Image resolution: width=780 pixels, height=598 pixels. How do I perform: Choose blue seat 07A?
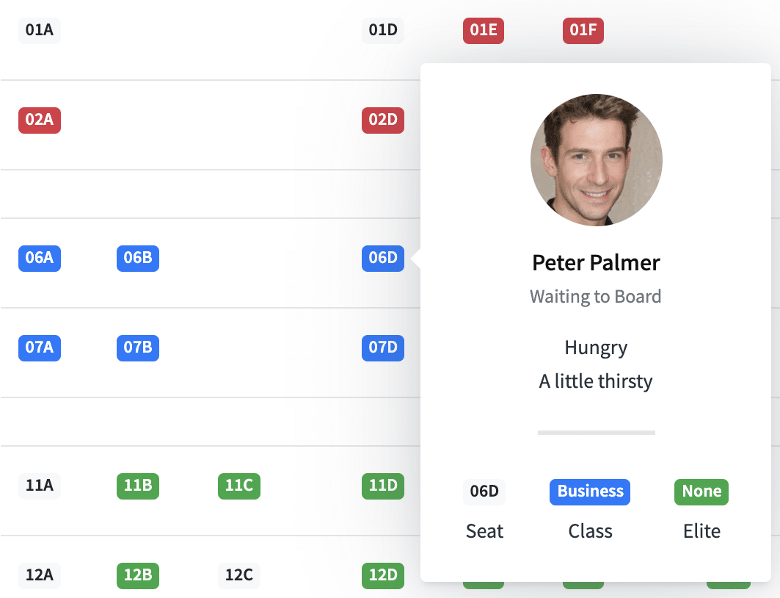[x=40, y=347]
